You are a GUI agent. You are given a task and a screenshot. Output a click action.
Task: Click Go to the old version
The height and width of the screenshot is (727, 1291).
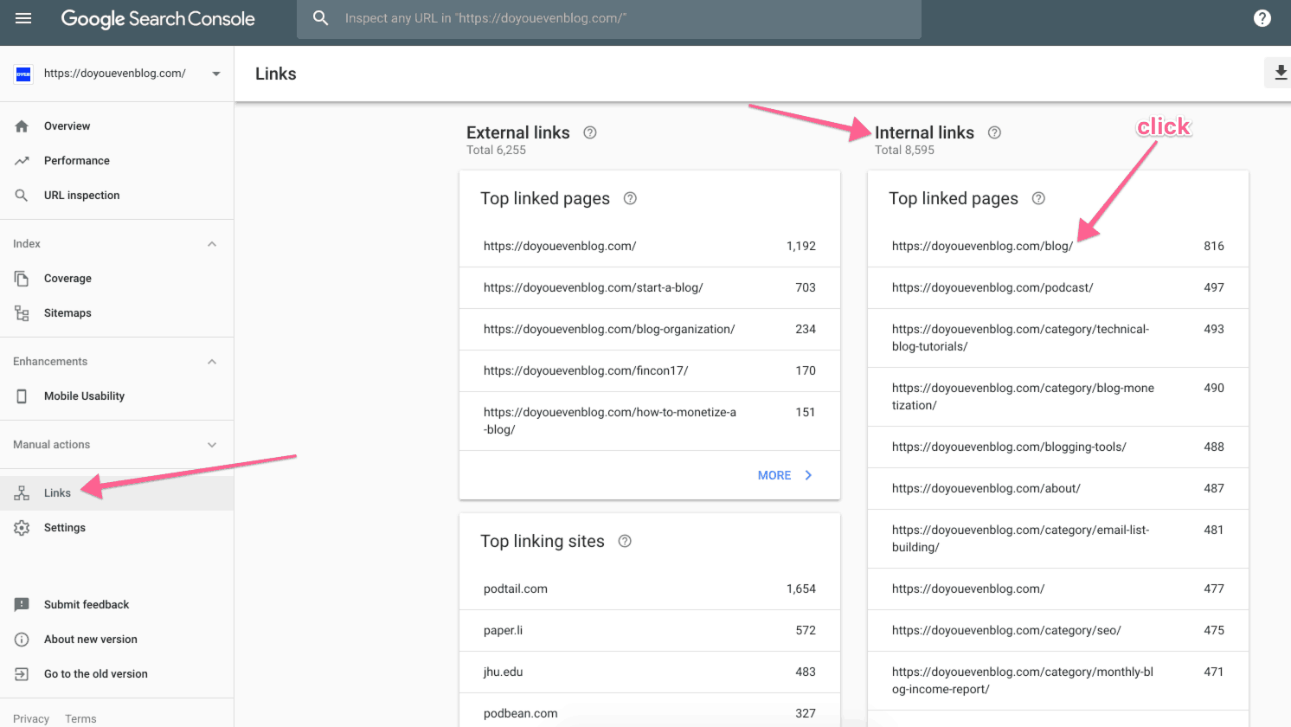[117, 674]
